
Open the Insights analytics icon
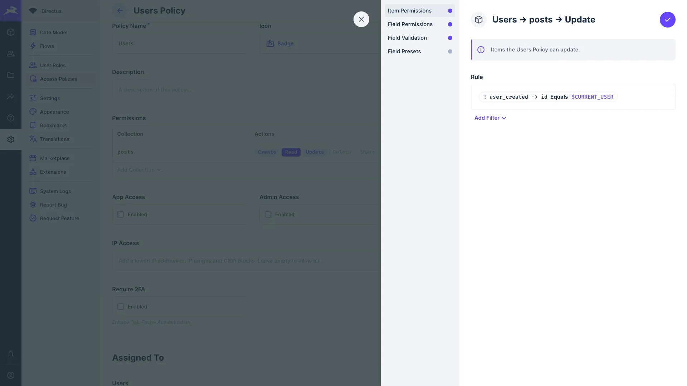[x=11, y=96]
